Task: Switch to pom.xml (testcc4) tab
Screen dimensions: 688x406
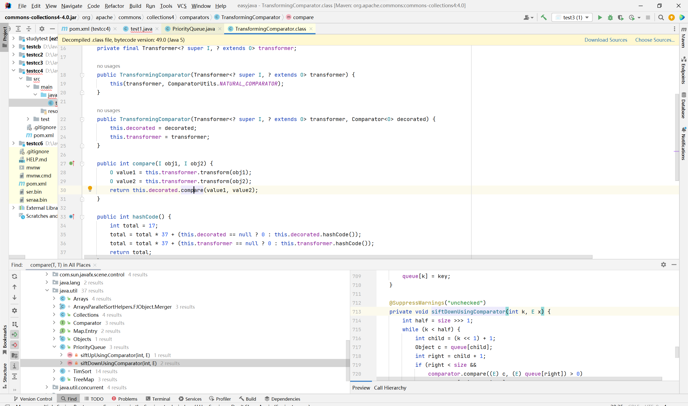Action: pyautogui.click(x=90, y=29)
